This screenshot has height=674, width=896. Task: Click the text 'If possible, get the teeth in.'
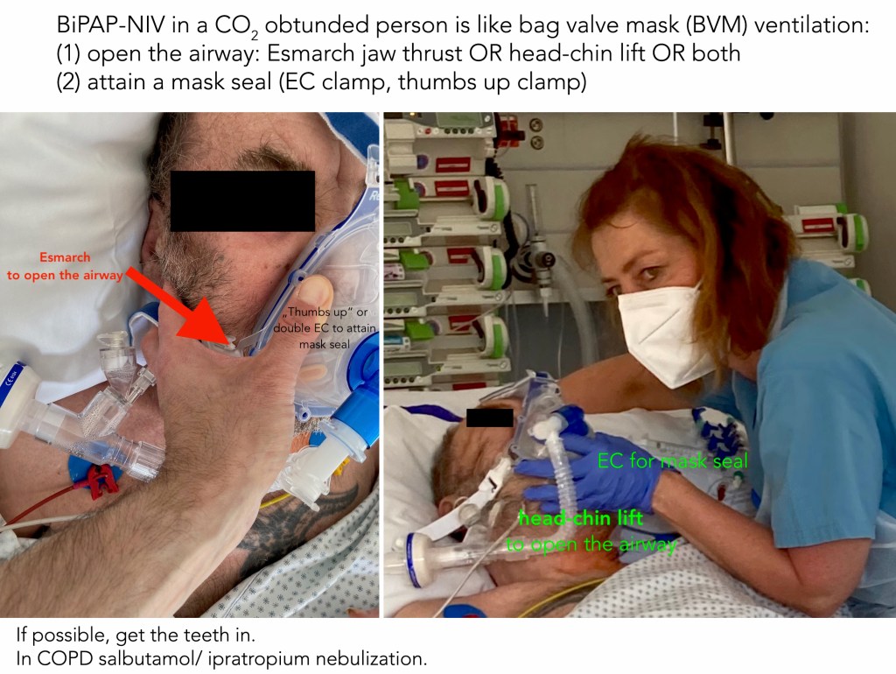pyautogui.click(x=136, y=635)
